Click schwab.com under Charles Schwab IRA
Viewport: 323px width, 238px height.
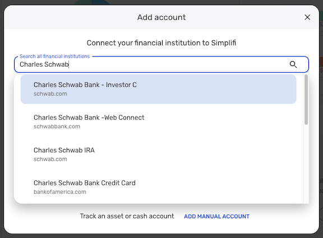pyautogui.click(x=50, y=159)
